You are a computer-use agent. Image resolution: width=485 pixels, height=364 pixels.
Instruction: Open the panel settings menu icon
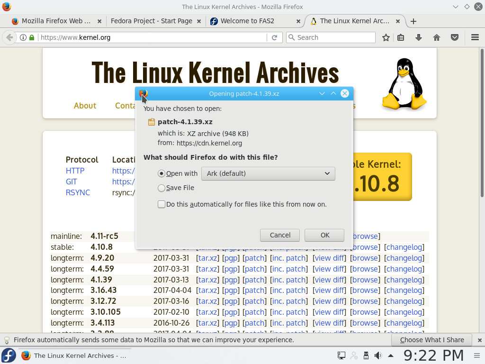pyautogui.click(x=477, y=355)
